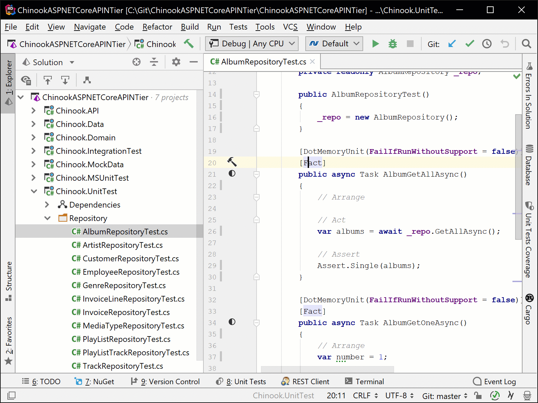Screen dimensions: 538x403
Task: Open the Navigate menu
Action: [90, 27]
